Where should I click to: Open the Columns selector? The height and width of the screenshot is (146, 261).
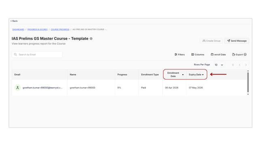198,54
